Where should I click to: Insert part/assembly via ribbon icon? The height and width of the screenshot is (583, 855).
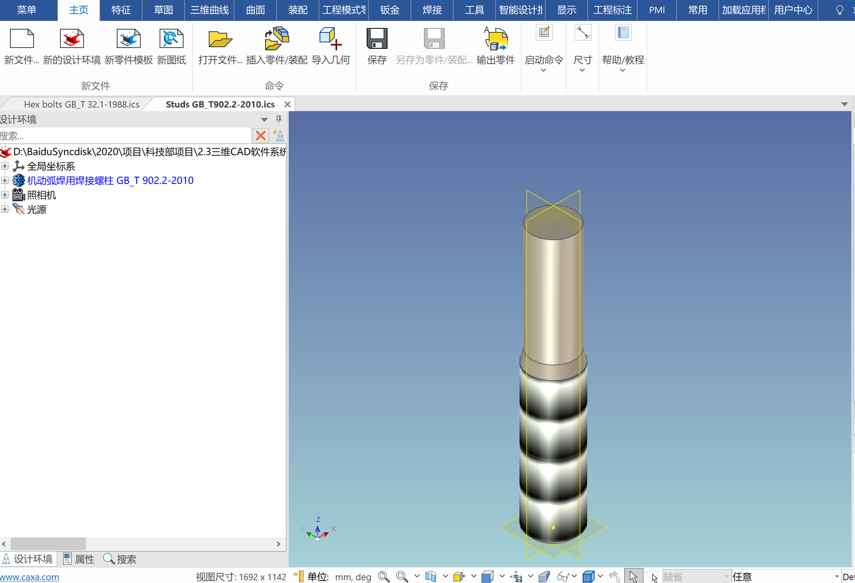(277, 39)
